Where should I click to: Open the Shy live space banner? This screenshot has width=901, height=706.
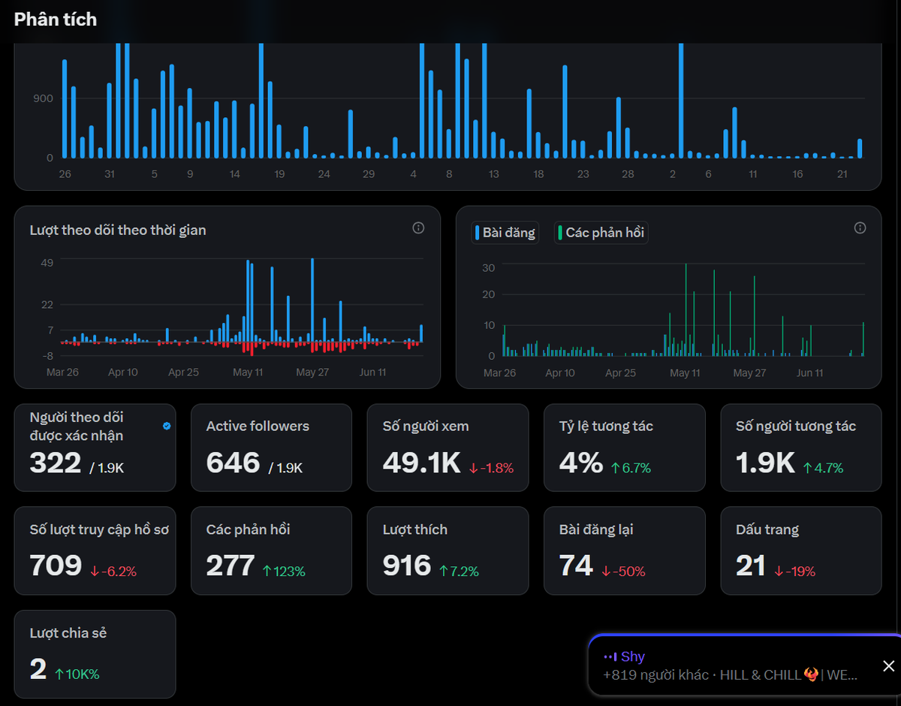coord(745,665)
